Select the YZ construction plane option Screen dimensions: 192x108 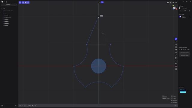coord(184,49)
